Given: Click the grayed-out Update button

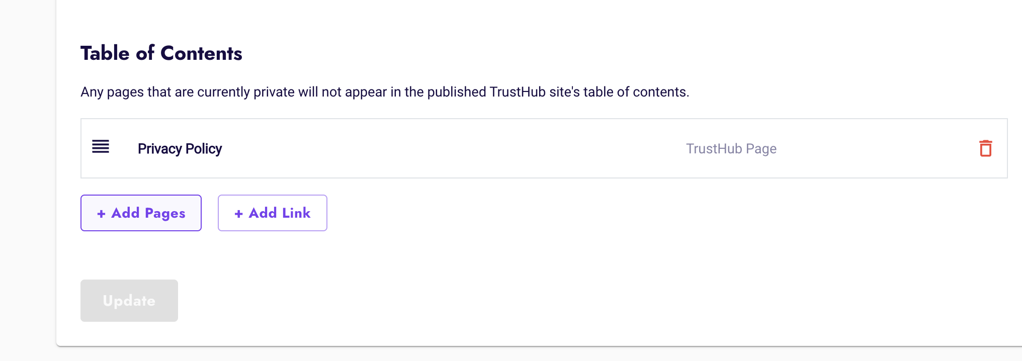Looking at the screenshot, I should click(129, 301).
